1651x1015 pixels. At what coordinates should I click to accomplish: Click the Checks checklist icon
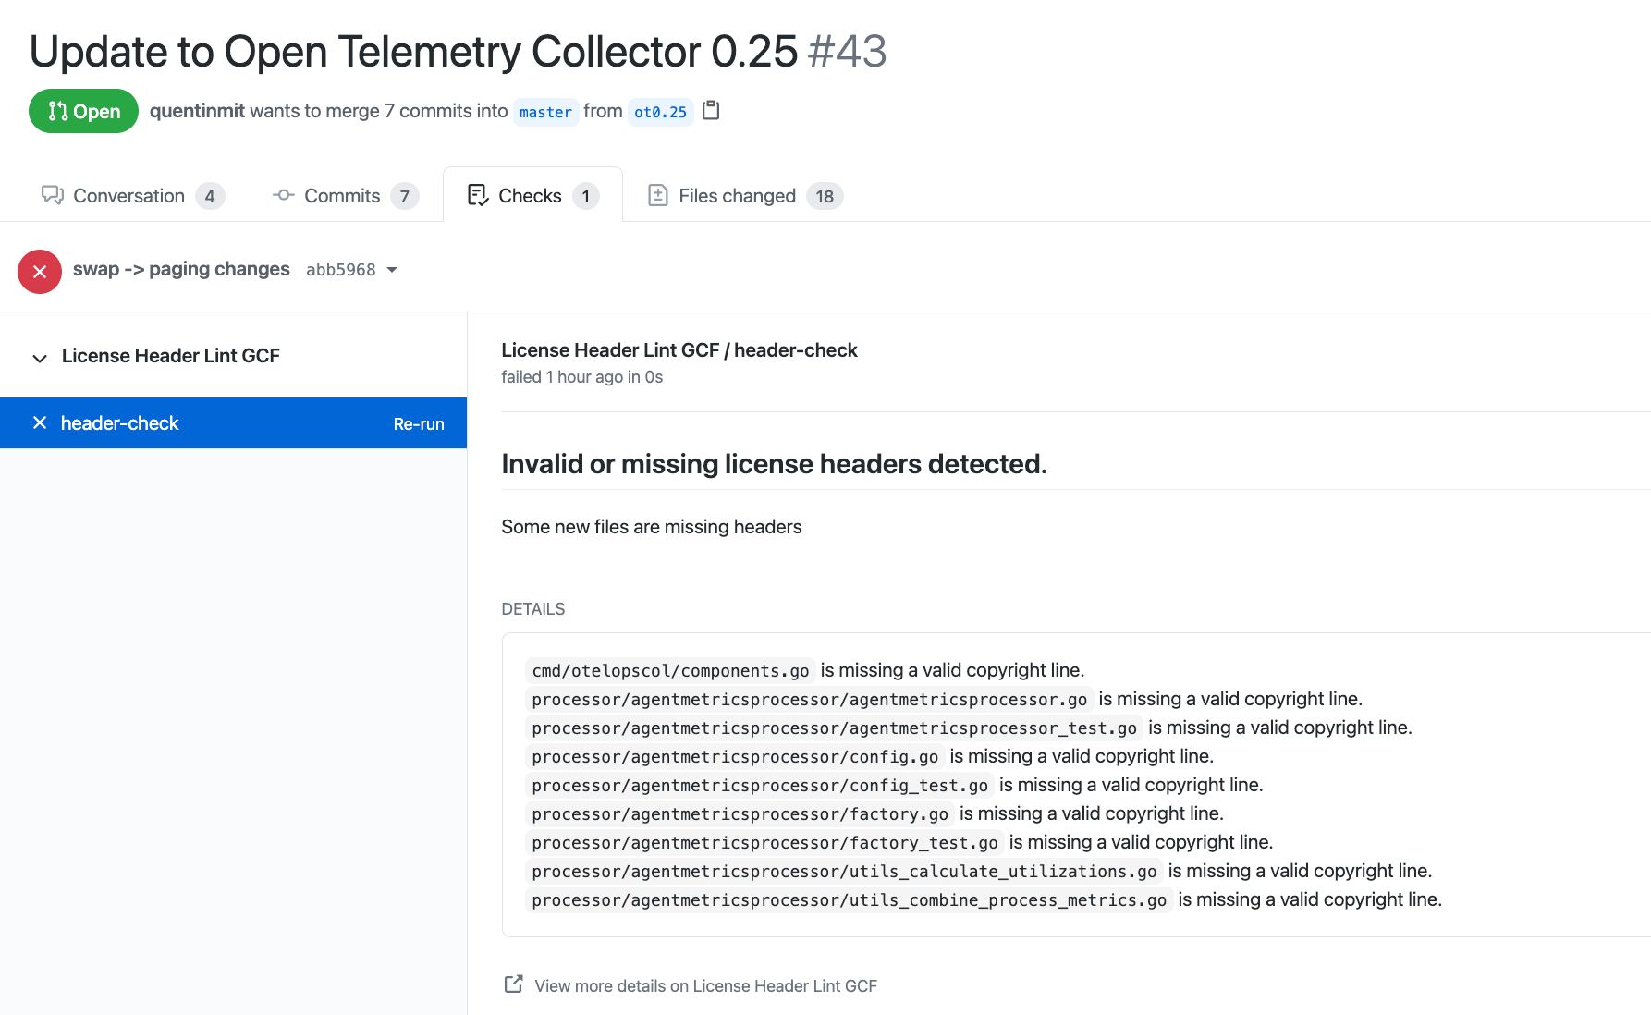tap(478, 195)
